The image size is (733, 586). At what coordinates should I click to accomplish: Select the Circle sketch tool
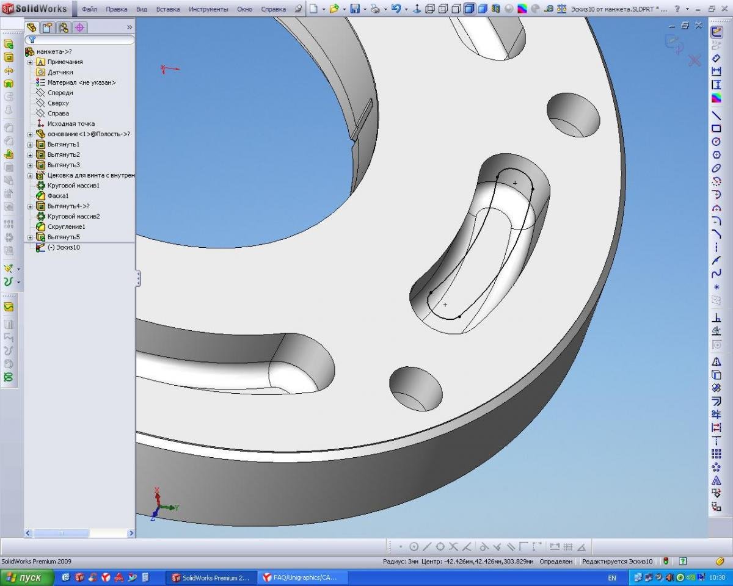[x=717, y=142]
